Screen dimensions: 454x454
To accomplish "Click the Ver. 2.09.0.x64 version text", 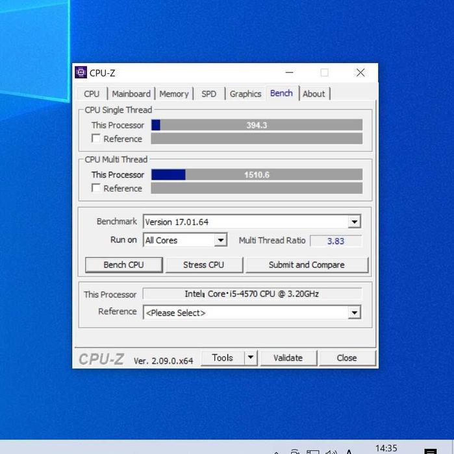I will tap(163, 361).
